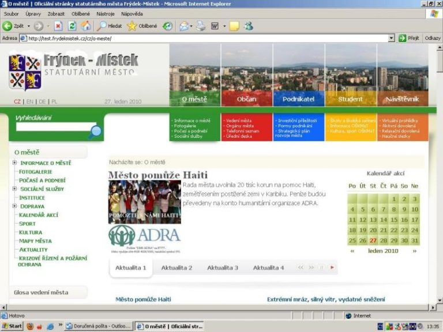
Task: Click the Print icon in toolbar
Action: coord(201,26)
